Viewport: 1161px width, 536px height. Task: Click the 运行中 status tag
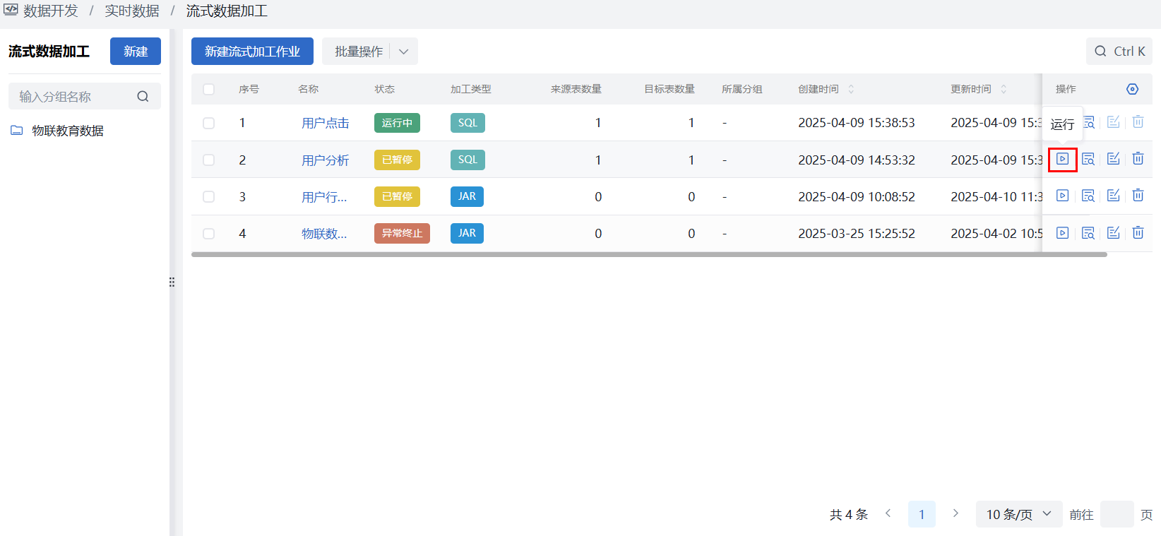[397, 123]
